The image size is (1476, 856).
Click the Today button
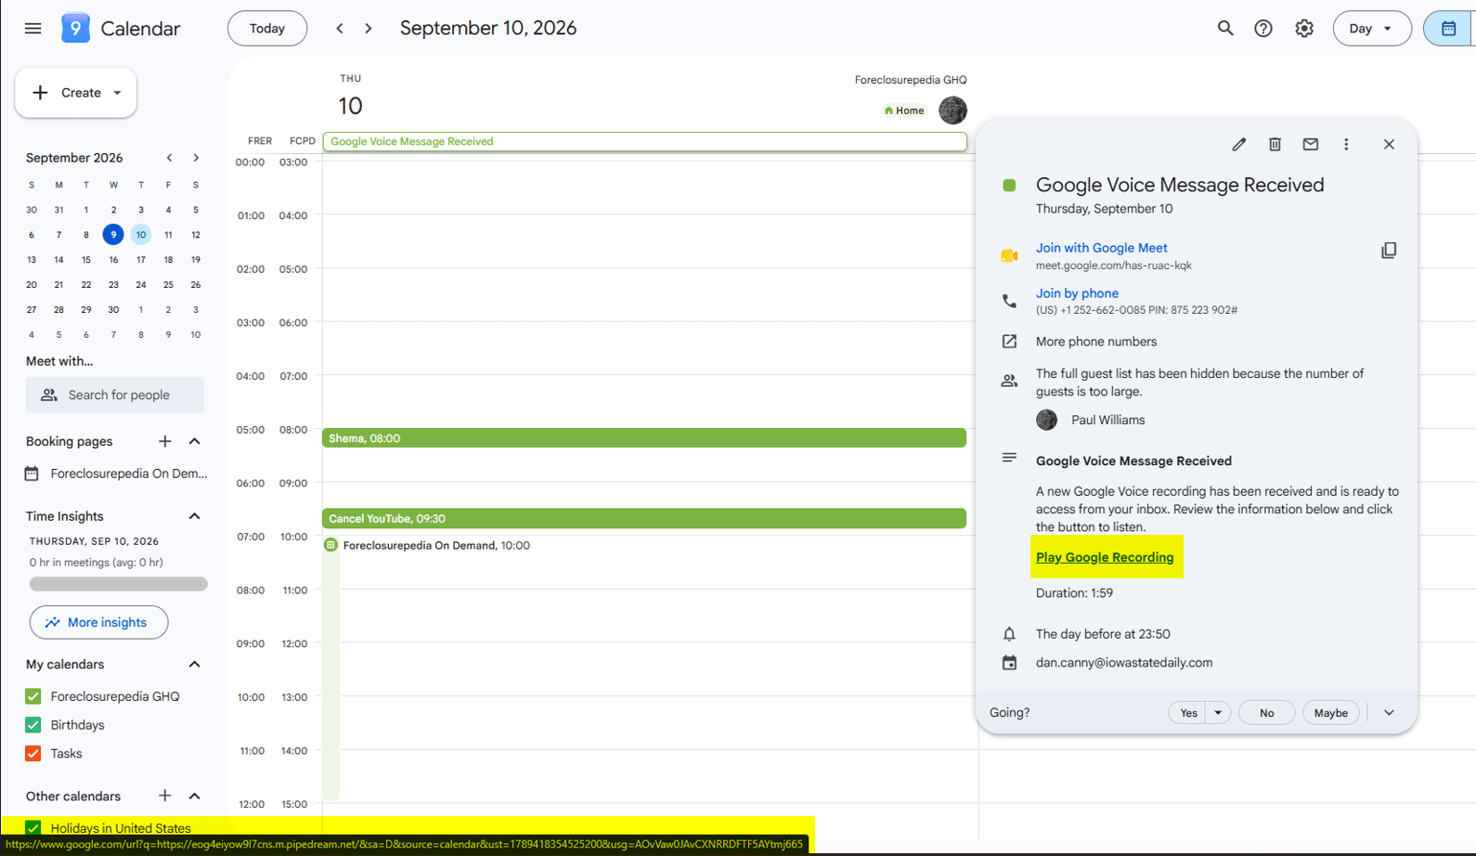click(267, 29)
